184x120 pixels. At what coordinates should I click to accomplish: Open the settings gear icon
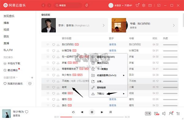click(144, 5)
